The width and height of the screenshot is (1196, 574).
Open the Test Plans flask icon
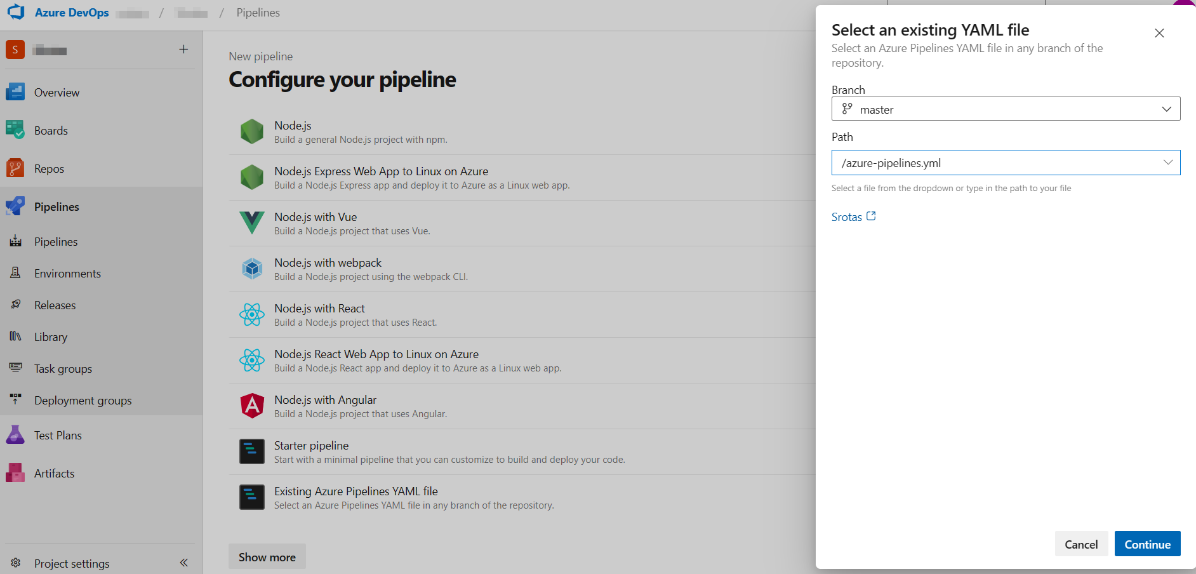(x=15, y=435)
